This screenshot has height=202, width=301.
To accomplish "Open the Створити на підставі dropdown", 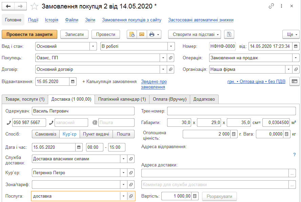I will point(195,35).
